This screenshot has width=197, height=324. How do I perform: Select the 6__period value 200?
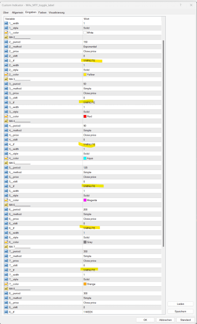point(85,209)
